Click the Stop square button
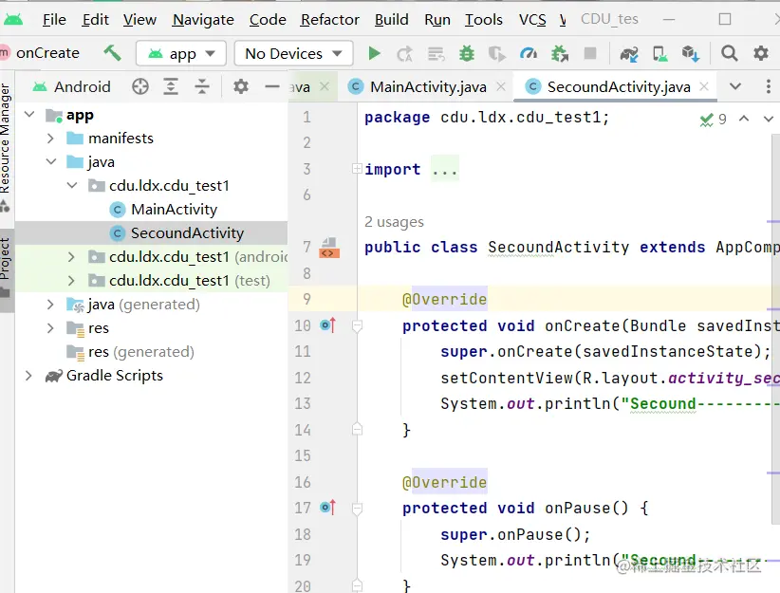This screenshot has width=780, height=593. [x=590, y=53]
